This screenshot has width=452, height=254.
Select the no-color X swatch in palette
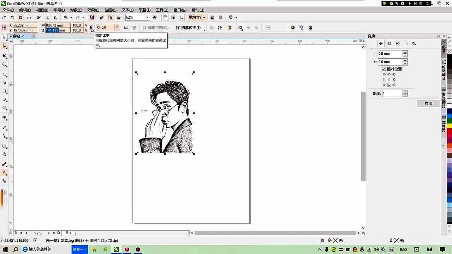(x=450, y=52)
